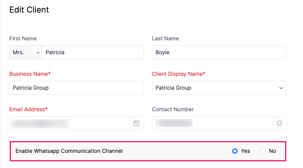Viewport: 303px width, 168px height.
Task: Click the dropdown chevron in Client Display Name
Action: [281, 88]
